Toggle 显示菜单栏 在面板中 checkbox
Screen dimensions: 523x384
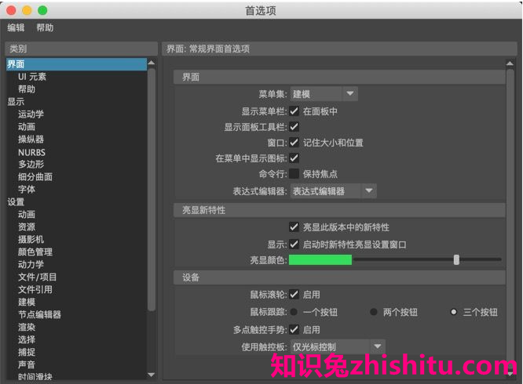(x=294, y=110)
